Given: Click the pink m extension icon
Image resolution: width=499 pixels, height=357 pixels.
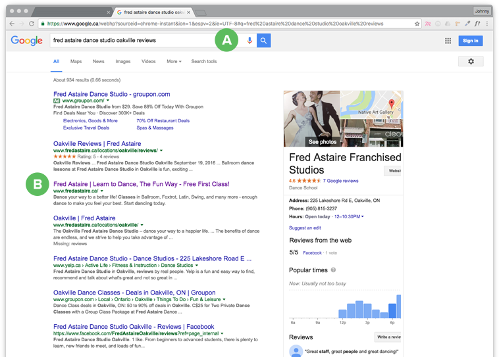Looking at the screenshot, I should [x=428, y=24].
